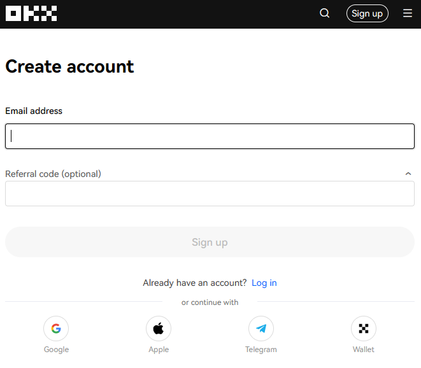421x368 pixels.
Task: Continue with the Google logo icon
Action: (56, 329)
